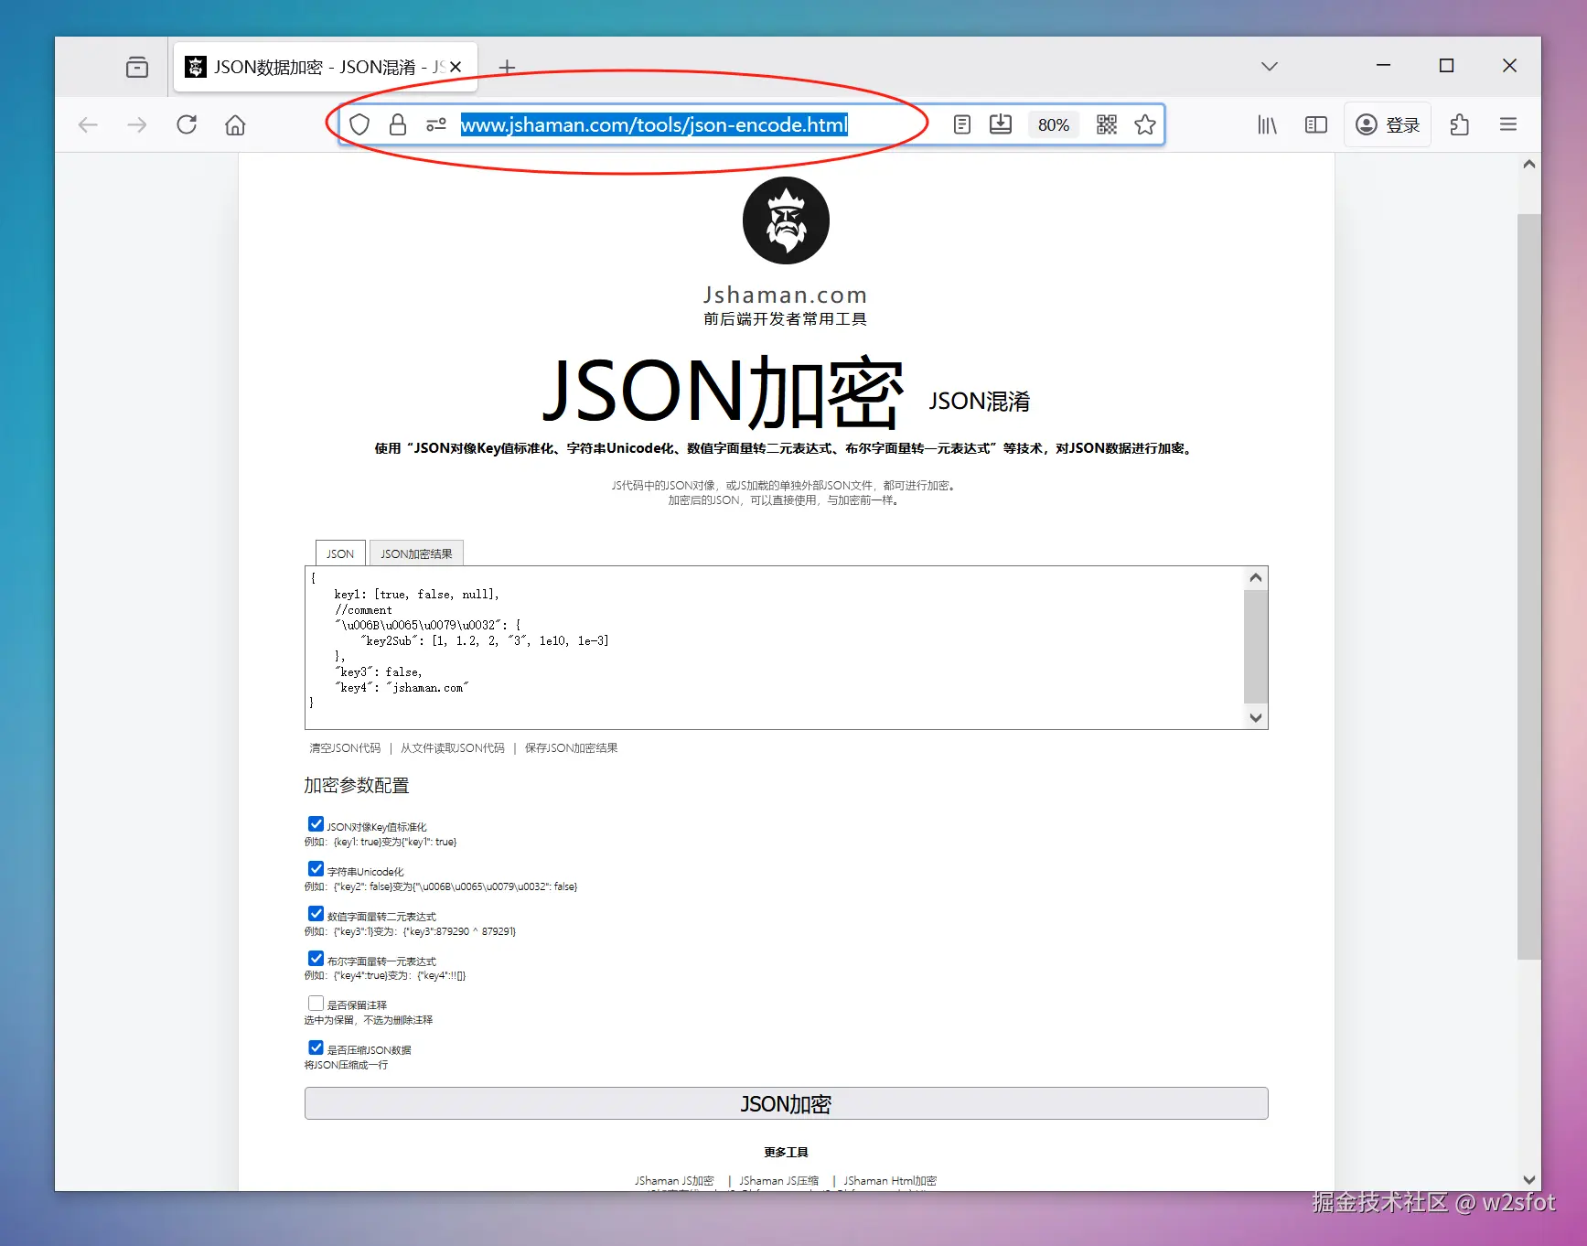This screenshot has height=1246, width=1587.
Task: Open the list all tabs chevron
Action: pos(1269,66)
